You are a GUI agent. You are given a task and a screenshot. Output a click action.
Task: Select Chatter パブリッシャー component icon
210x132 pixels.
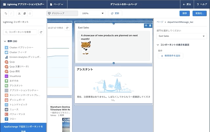point(7,47)
